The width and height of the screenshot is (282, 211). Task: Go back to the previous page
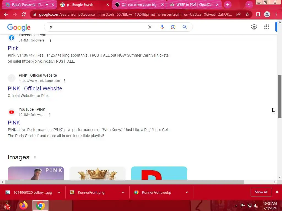6,14
